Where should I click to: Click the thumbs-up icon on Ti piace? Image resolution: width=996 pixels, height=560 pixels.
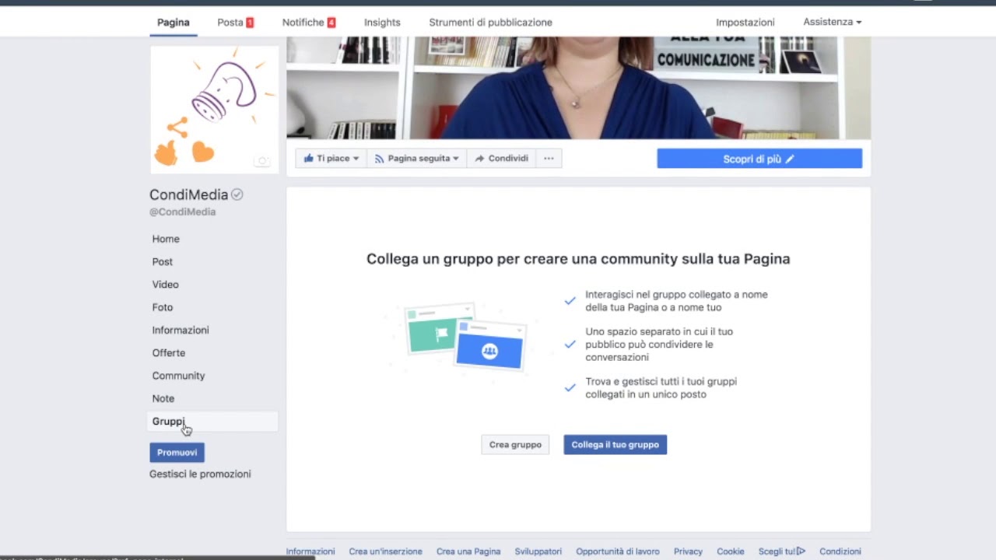tap(309, 159)
